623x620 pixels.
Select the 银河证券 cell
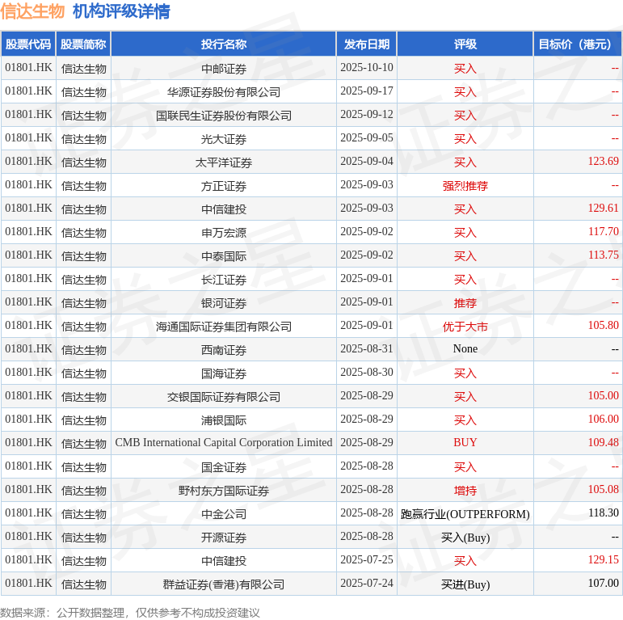coord(224,303)
